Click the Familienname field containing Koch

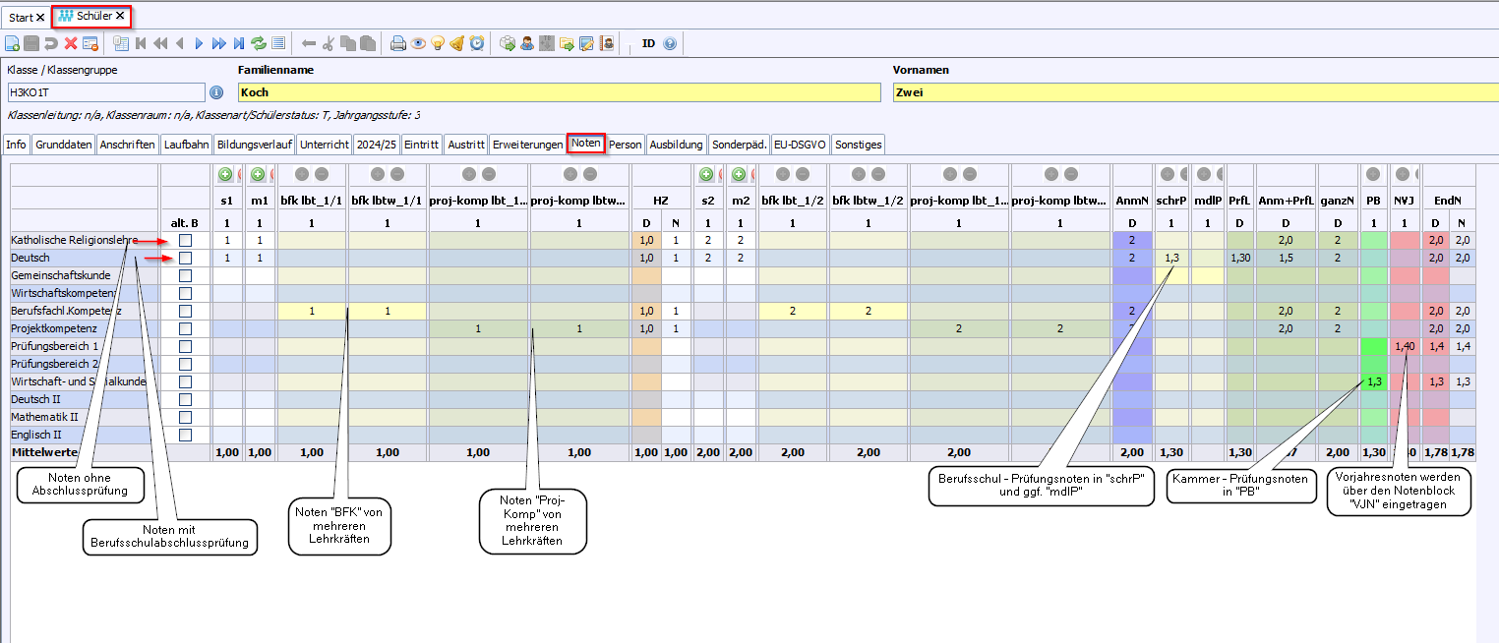click(559, 92)
